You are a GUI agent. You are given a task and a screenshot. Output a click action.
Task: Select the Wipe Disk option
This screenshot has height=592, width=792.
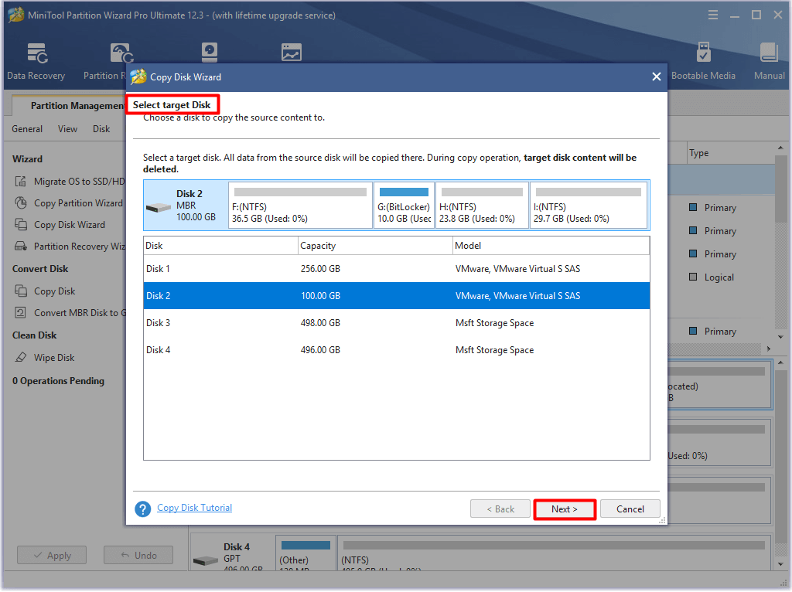coord(54,357)
